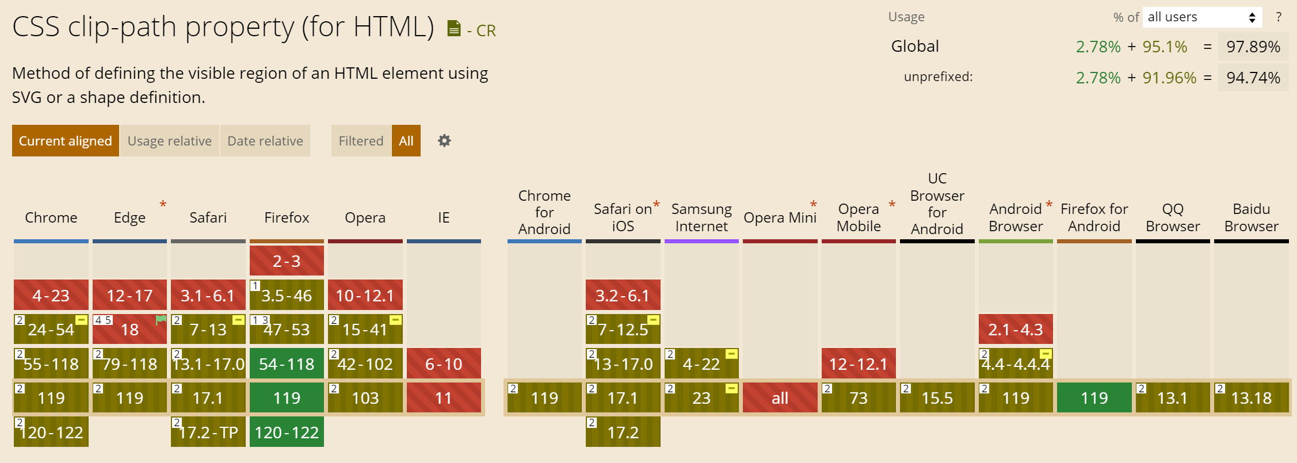1297x463 pixels.
Task: Click the yellow prefix marker on Samsung Internet 23
Action: coord(731,388)
